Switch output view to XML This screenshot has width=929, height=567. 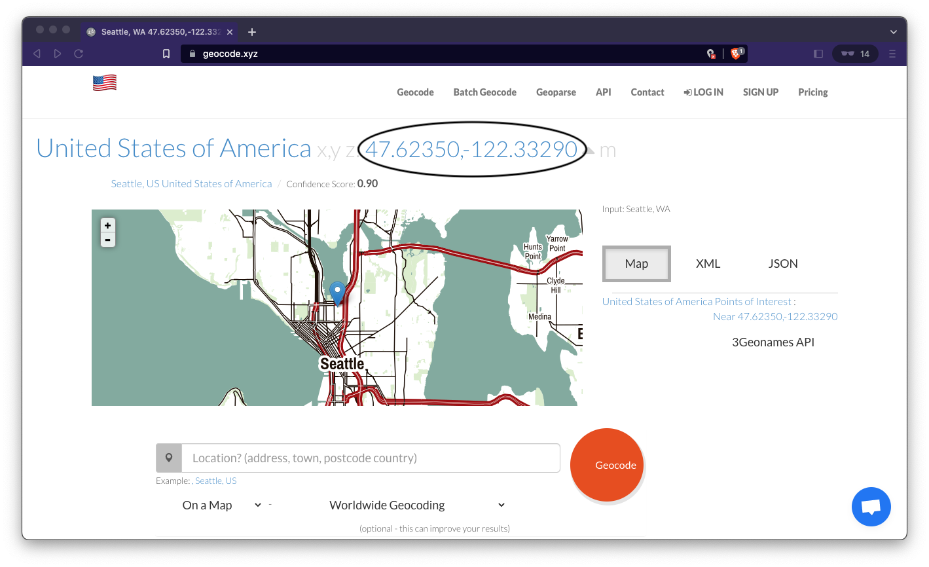click(x=708, y=264)
